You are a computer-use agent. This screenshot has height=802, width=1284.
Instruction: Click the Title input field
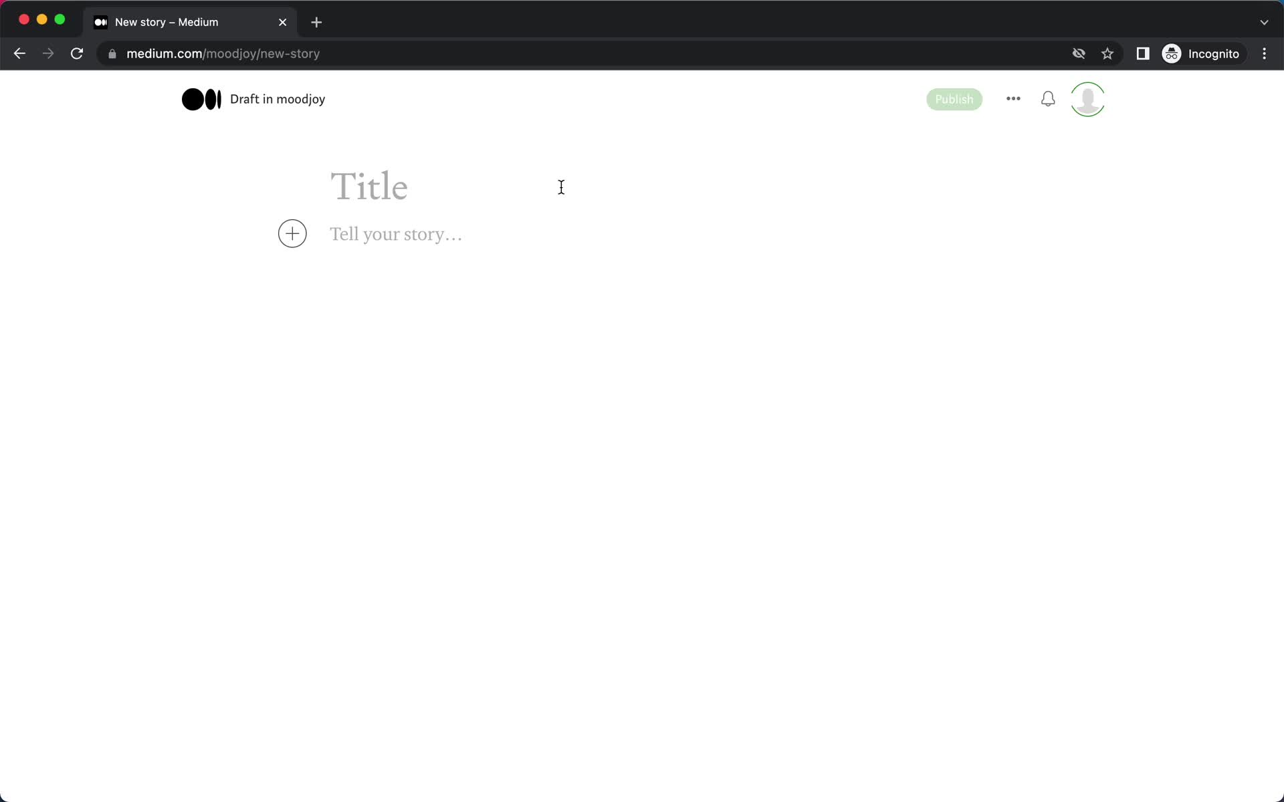[x=369, y=186]
